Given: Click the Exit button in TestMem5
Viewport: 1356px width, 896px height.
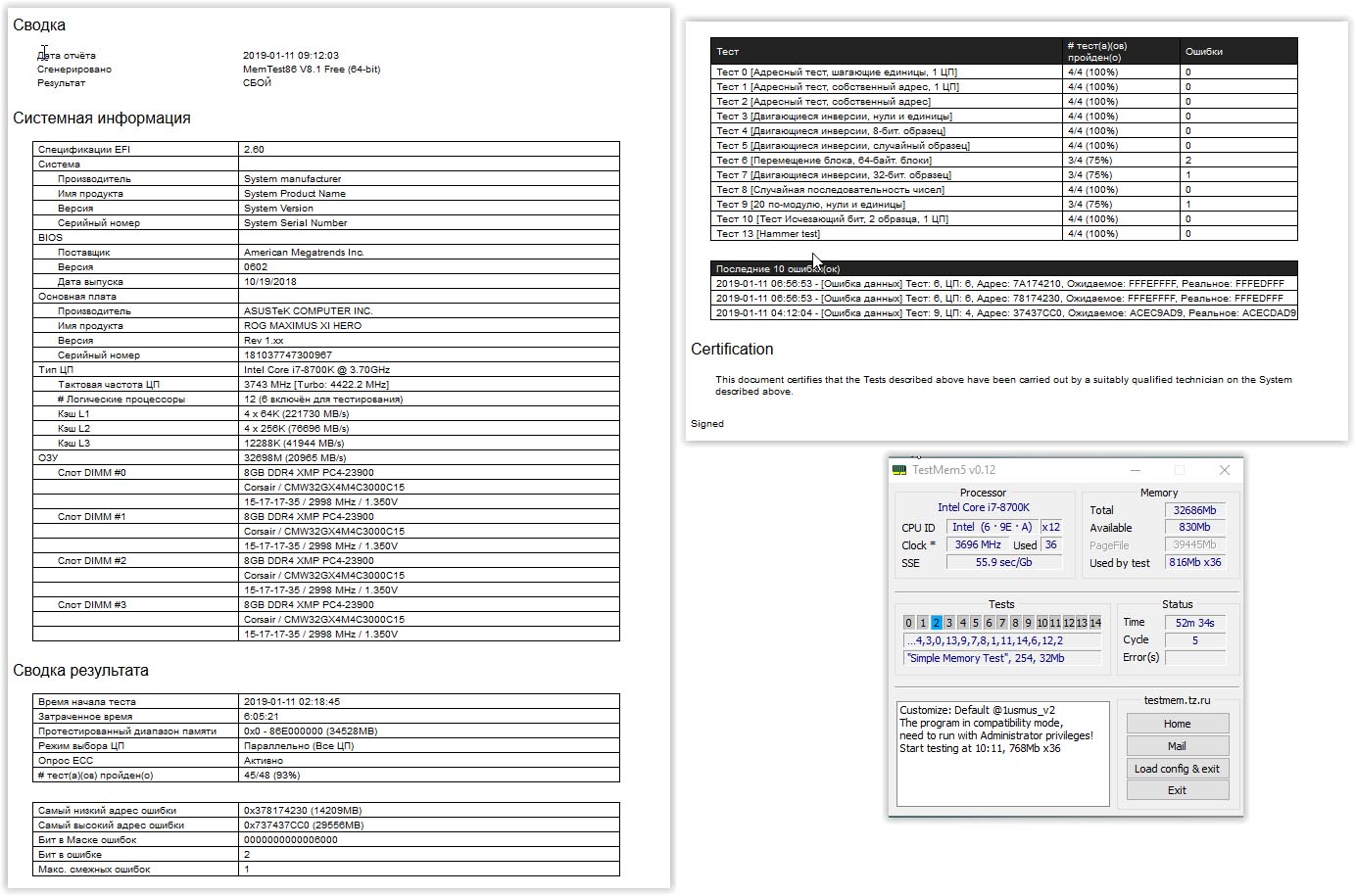Looking at the screenshot, I should point(1177,790).
